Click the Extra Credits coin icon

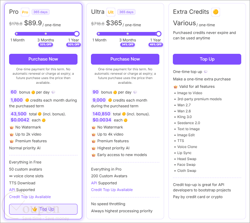click(x=216, y=12)
